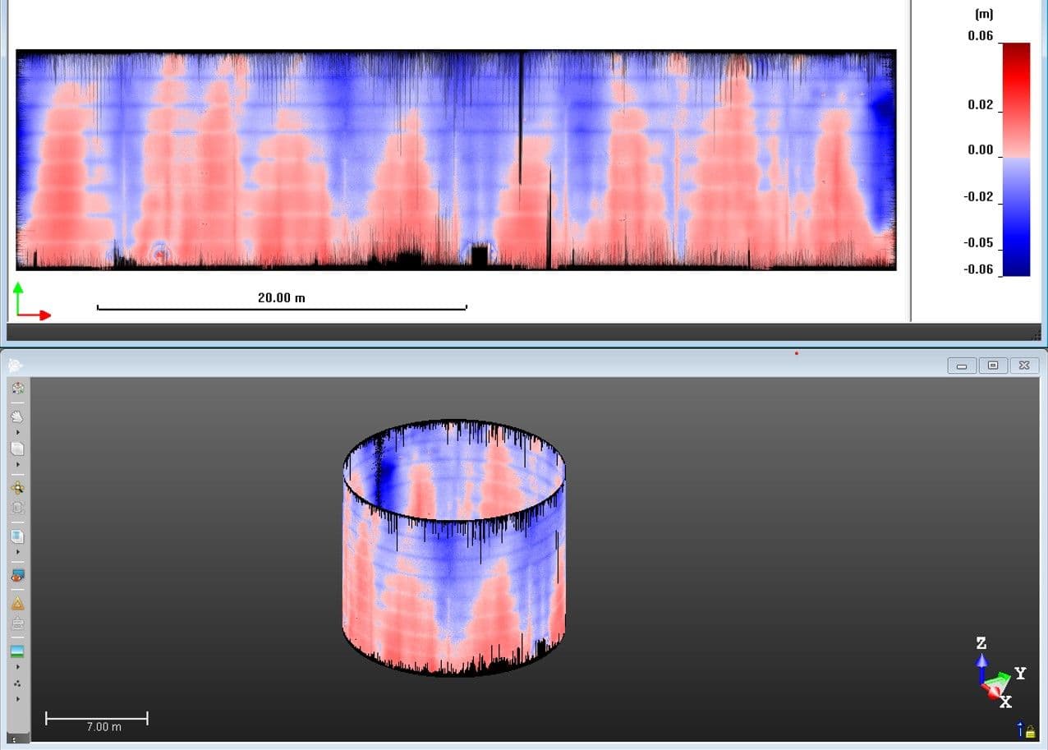Minimize the 3D view window
1048x750 pixels.
[x=962, y=365]
